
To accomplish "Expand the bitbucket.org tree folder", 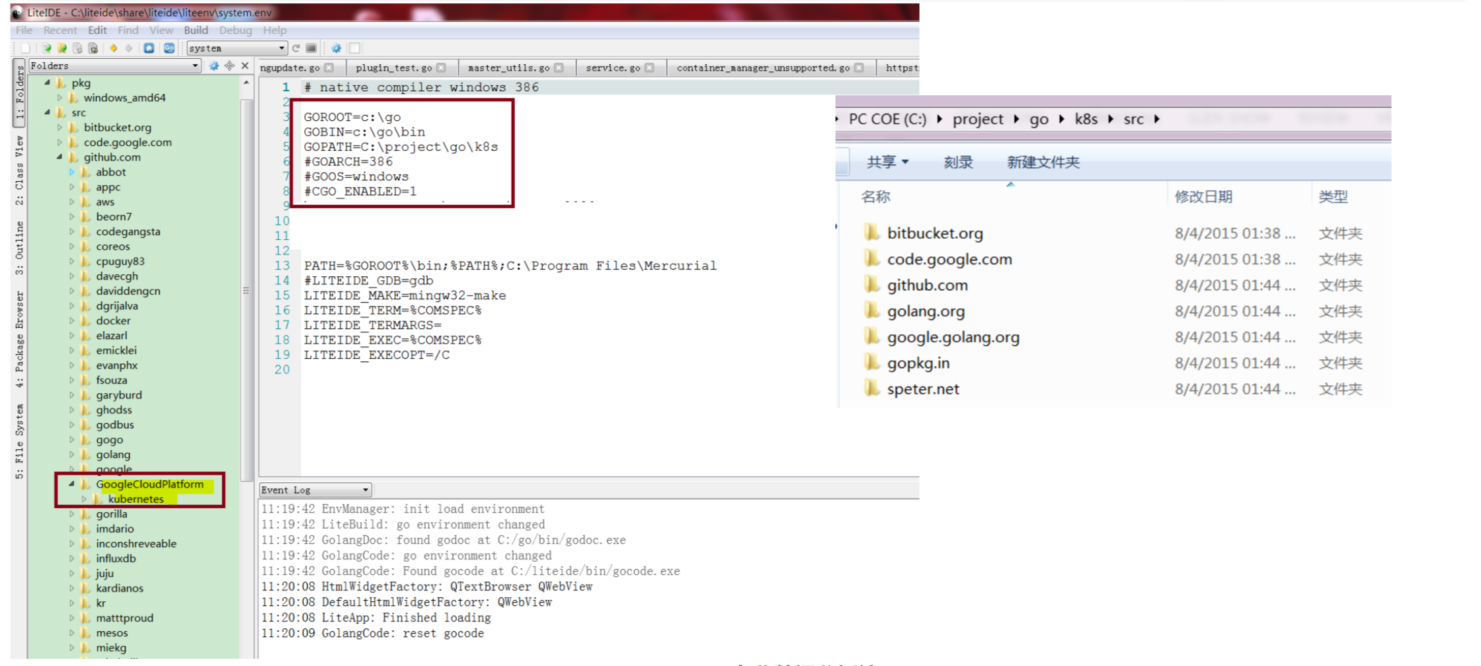I will pyautogui.click(x=60, y=128).
